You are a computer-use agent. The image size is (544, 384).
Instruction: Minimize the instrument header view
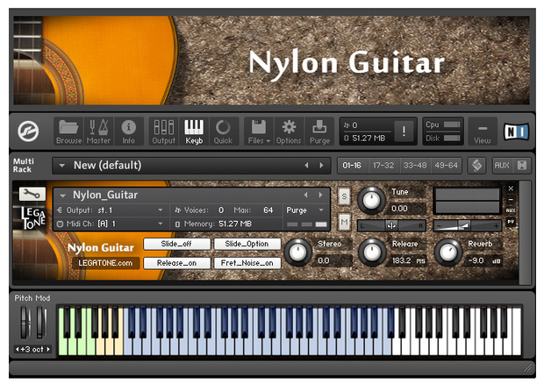click(x=511, y=200)
